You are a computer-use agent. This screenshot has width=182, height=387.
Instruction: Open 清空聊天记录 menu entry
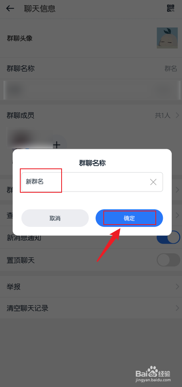[91, 308]
